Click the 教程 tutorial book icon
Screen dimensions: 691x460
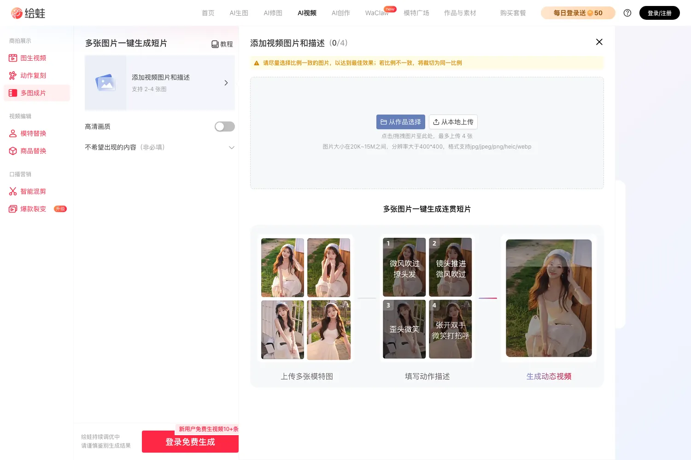(215, 44)
